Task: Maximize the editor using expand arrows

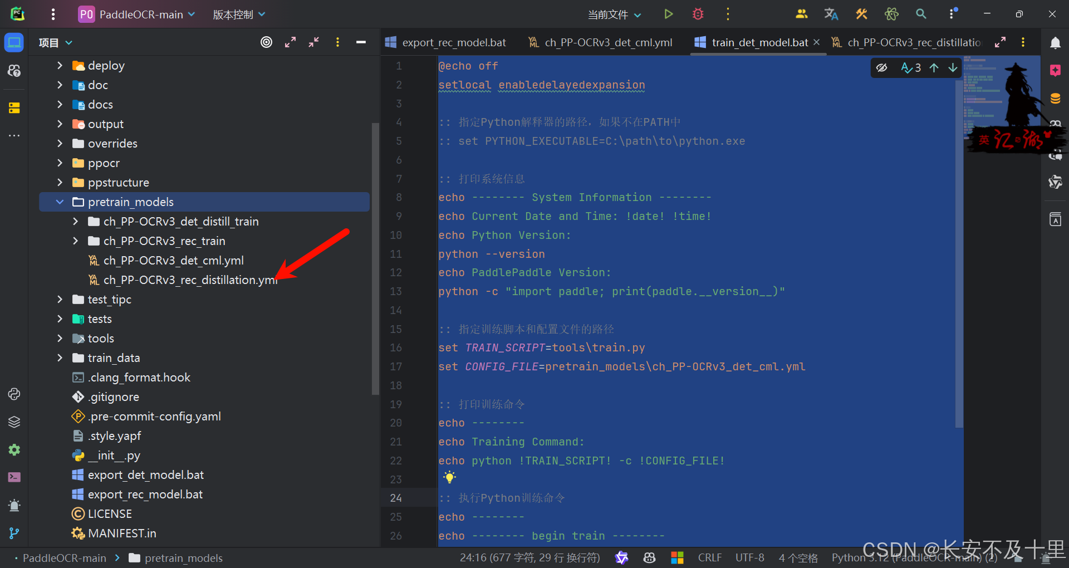Action: pos(1000,42)
